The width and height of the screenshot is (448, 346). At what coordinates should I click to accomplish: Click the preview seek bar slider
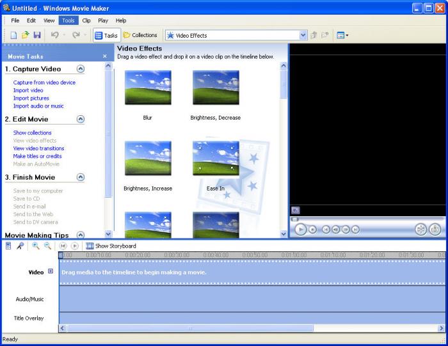(294, 219)
